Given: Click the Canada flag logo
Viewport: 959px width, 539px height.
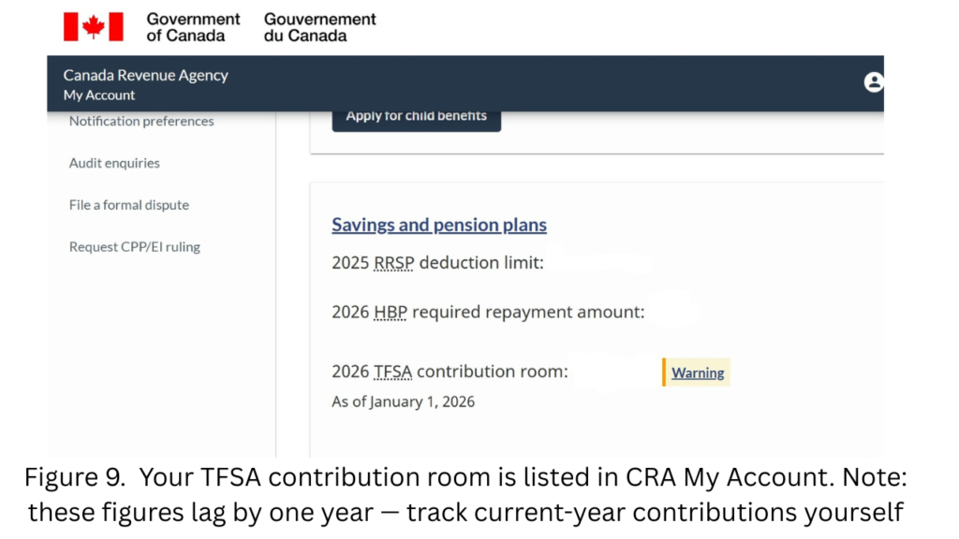Looking at the screenshot, I should point(93,26).
